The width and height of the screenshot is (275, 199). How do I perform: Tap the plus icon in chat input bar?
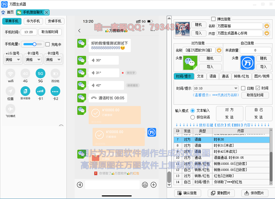coord(153,185)
